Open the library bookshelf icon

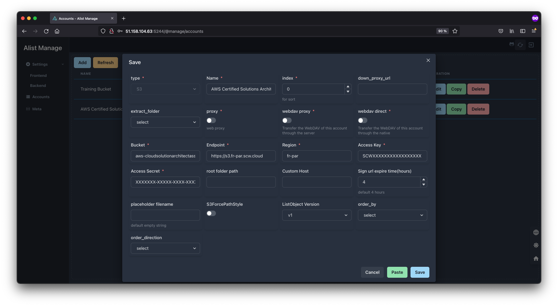coord(512,31)
